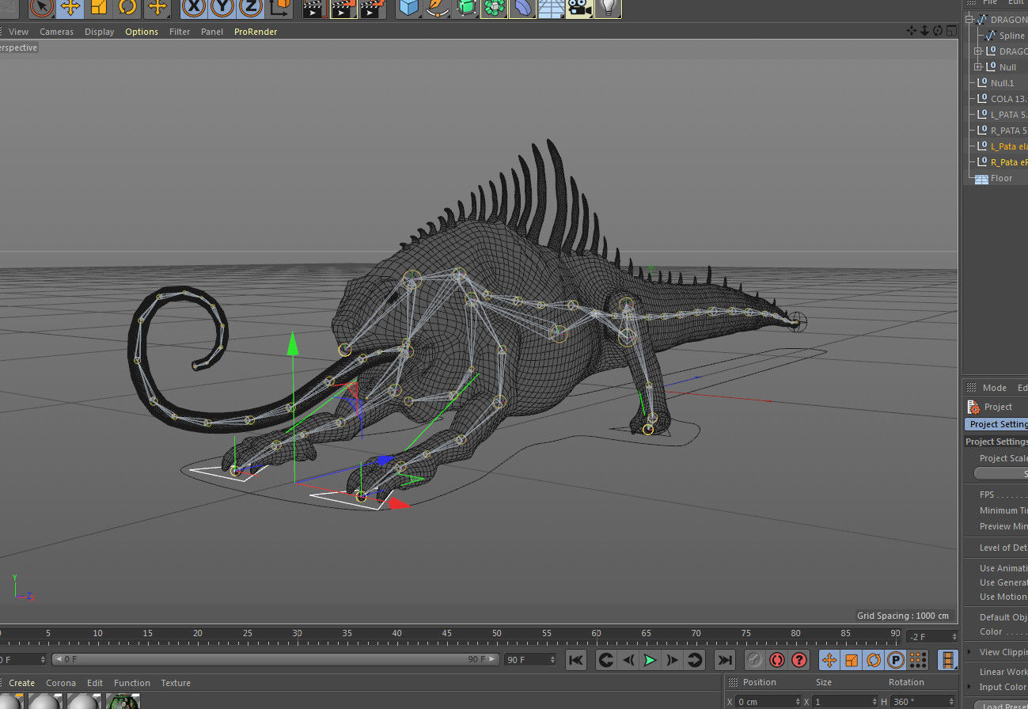Viewport: 1028px width, 709px height.
Task: Open the viewport Options menu
Action: coord(142,32)
